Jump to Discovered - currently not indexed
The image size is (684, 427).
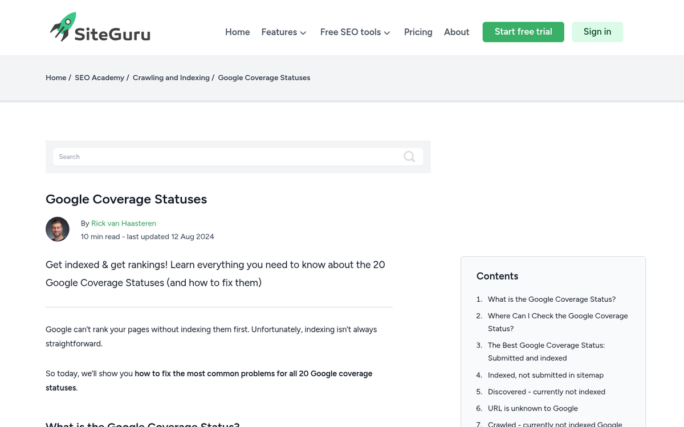547,392
